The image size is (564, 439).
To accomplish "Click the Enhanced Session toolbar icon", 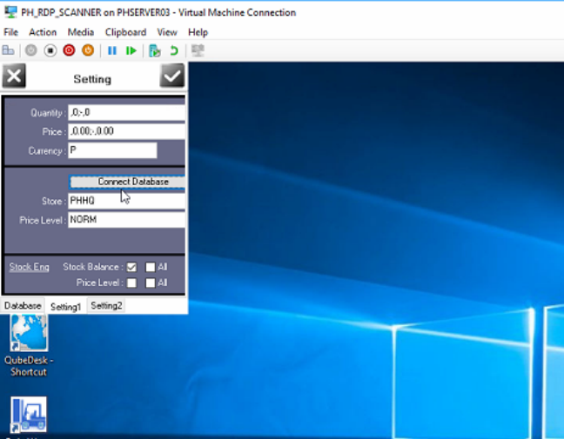I will pyautogui.click(x=198, y=50).
